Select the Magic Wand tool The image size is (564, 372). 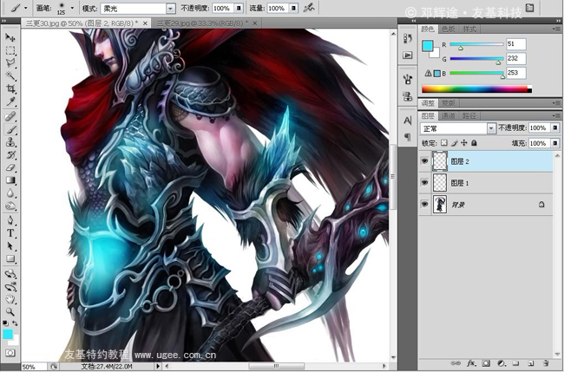pyautogui.click(x=10, y=76)
